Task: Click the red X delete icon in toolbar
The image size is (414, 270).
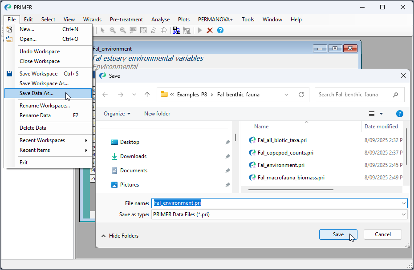Action: [210, 30]
